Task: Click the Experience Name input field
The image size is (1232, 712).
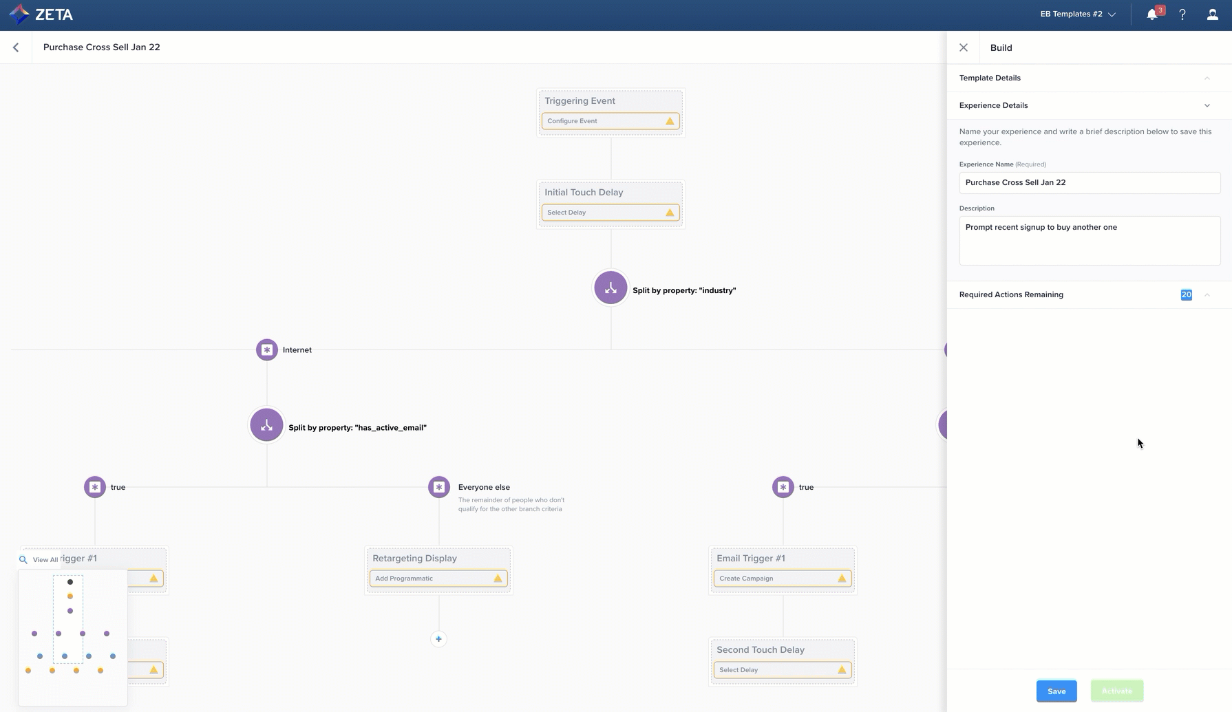Action: pos(1089,182)
